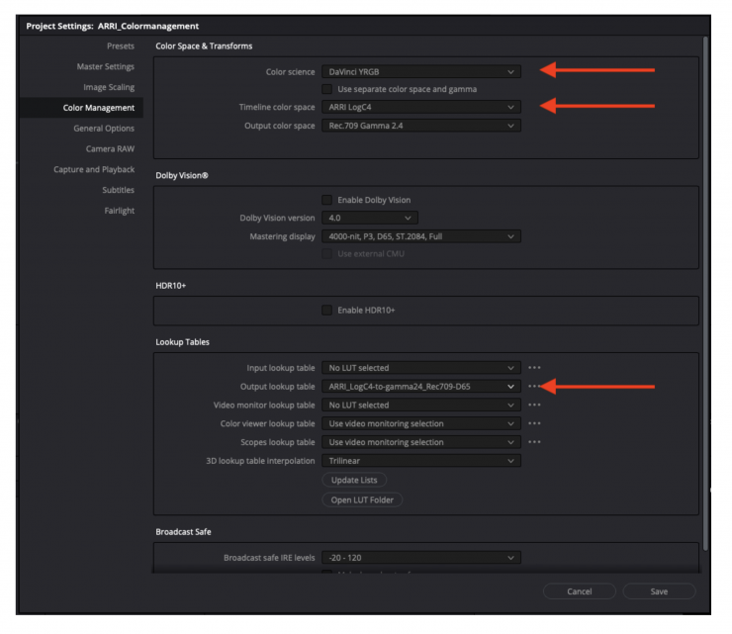Viewport: 732px width, 634px height.
Task: Check the Enable HDR10+ option
Action: point(327,311)
